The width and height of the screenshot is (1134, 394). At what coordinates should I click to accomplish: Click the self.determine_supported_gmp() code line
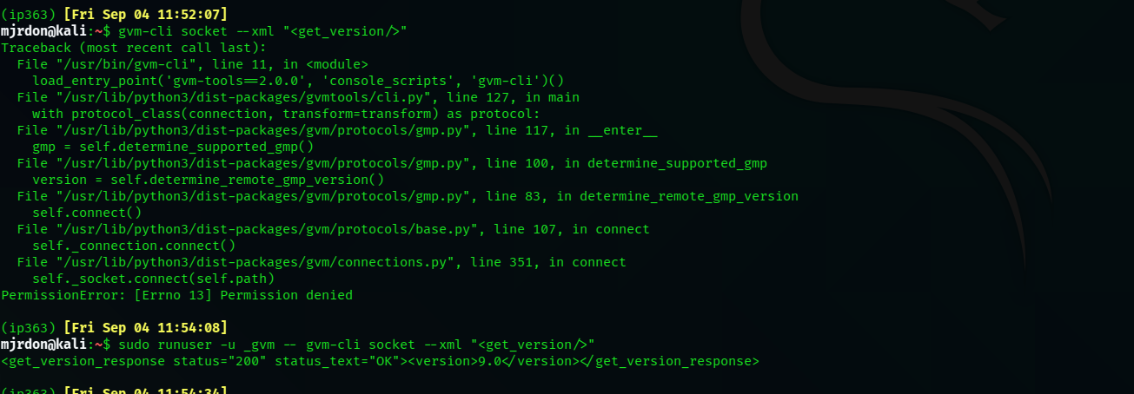pos(173,147)
